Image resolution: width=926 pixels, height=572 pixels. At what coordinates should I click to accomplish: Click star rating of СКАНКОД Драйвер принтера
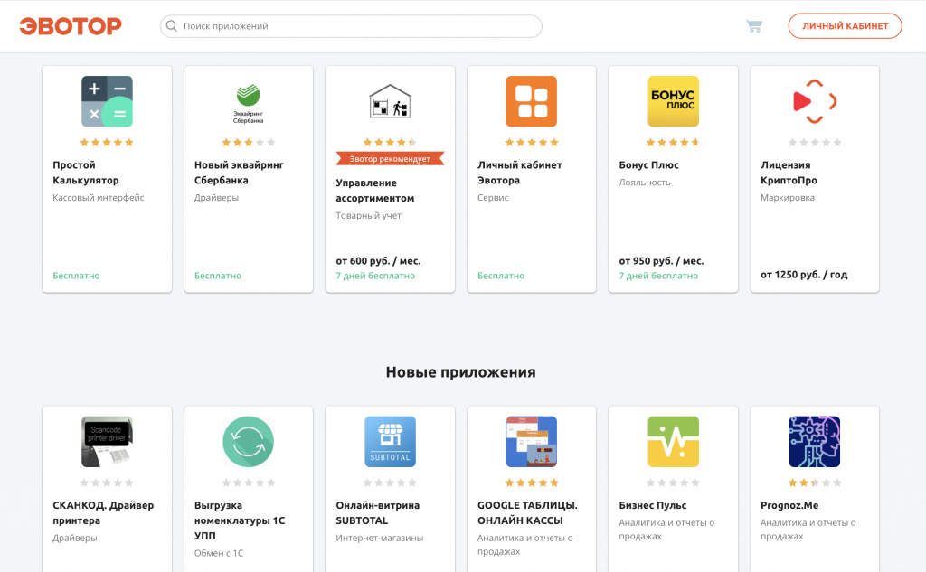click(x=107, y=483)
